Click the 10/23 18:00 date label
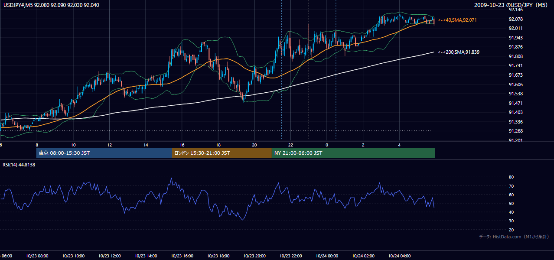The width and height of the screenshot is (554, 260). pos(218,256)
